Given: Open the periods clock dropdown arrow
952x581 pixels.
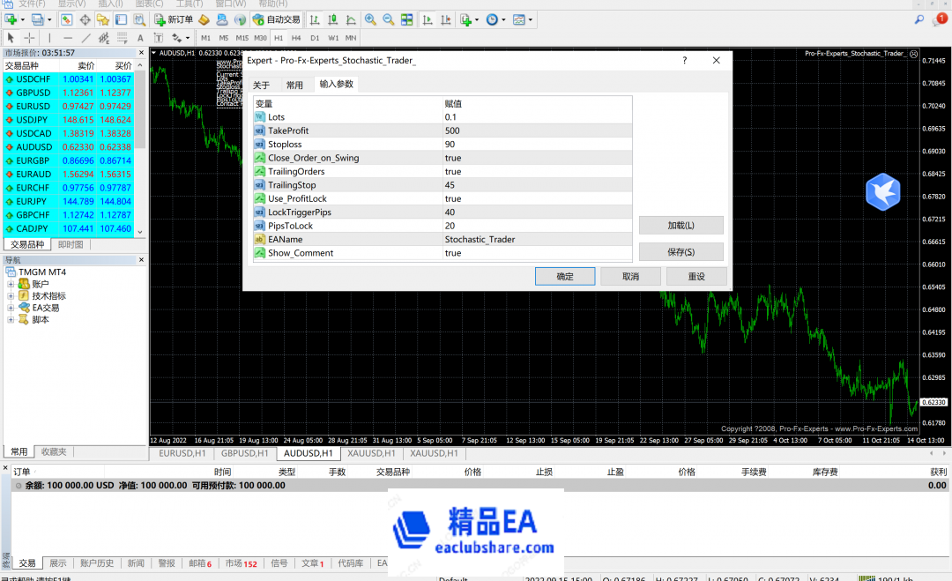Looking at the screenshot, I should [503, 20].
